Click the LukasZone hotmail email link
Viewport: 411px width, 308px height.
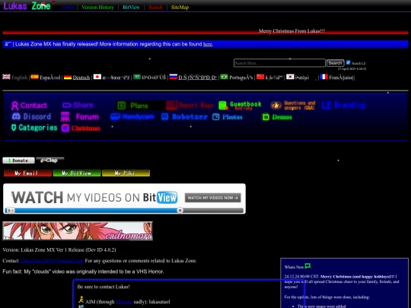52,261
